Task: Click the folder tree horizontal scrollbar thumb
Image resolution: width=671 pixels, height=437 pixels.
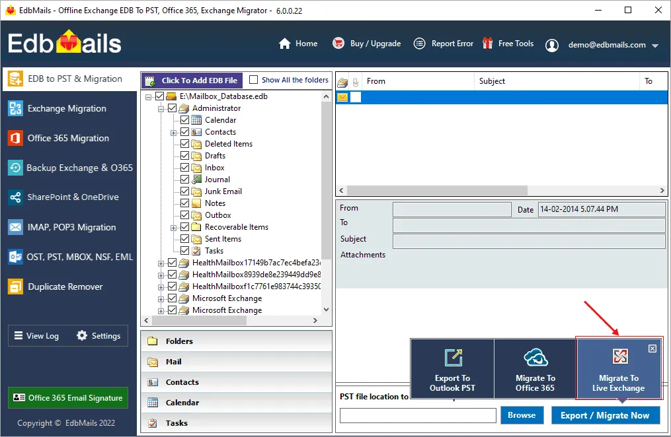Action: pyautogui.click(x=200, y=320)
